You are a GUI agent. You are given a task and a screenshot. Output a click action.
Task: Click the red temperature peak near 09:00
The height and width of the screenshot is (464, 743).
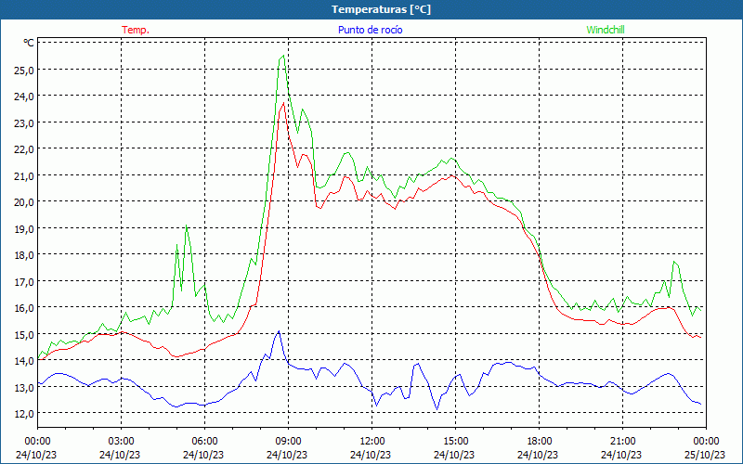pyautogui.click(x=284, y=102)
